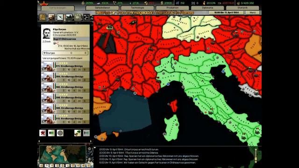Viewport: 299px width, 168px height.
Task: Select the 585. Strelkovaya Diviziya row
Action: (65, 108)
